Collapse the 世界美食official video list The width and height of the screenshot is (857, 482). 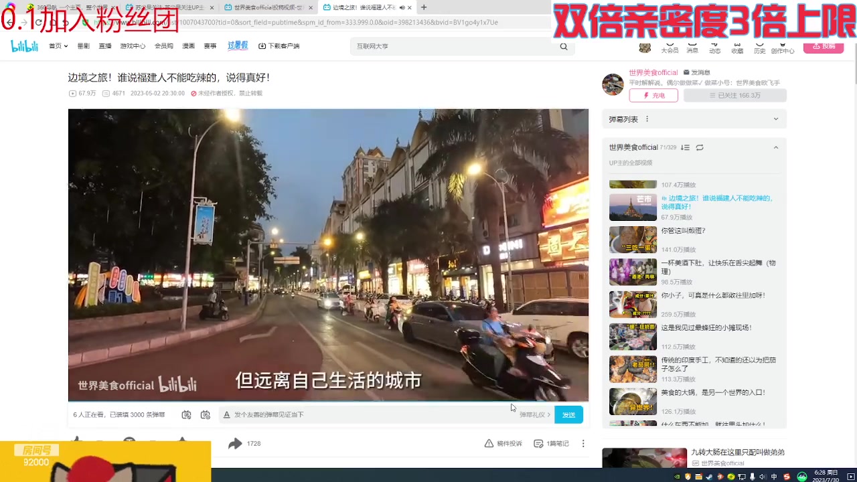tap(776, 147)
